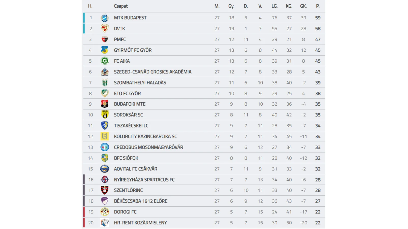Click the Nyíregyháza Spartacus FC name
The height and width of the screenshot is (229, 408).
point(144,180)
